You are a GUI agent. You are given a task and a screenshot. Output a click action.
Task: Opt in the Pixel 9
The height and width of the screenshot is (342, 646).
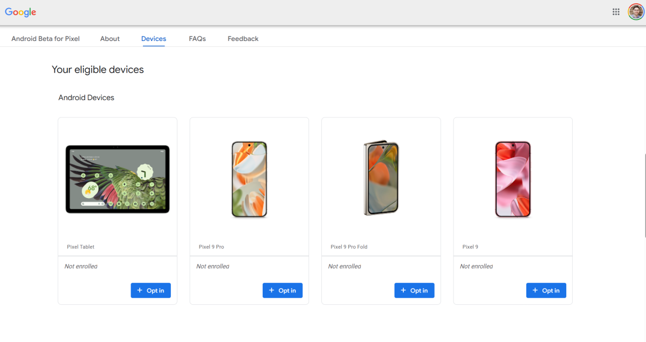546,290
